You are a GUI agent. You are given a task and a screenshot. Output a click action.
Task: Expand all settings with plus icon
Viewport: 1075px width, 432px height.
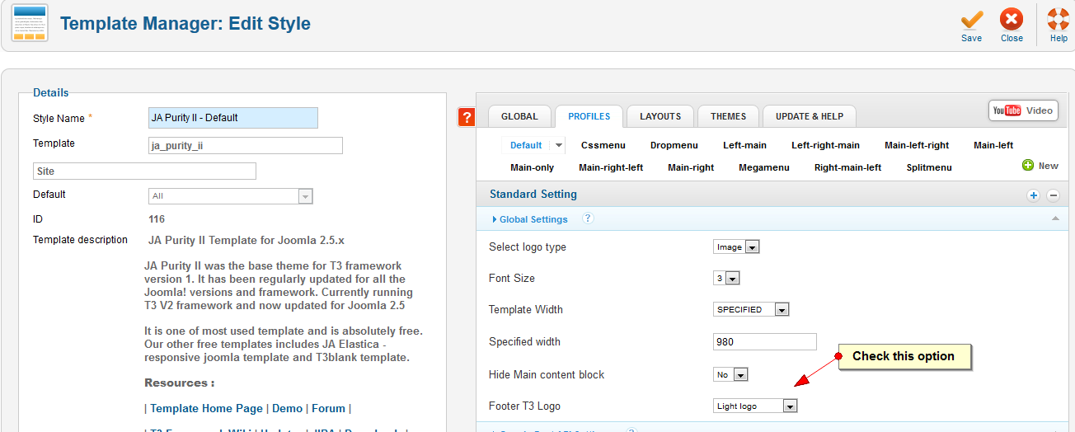(1033, 195)
